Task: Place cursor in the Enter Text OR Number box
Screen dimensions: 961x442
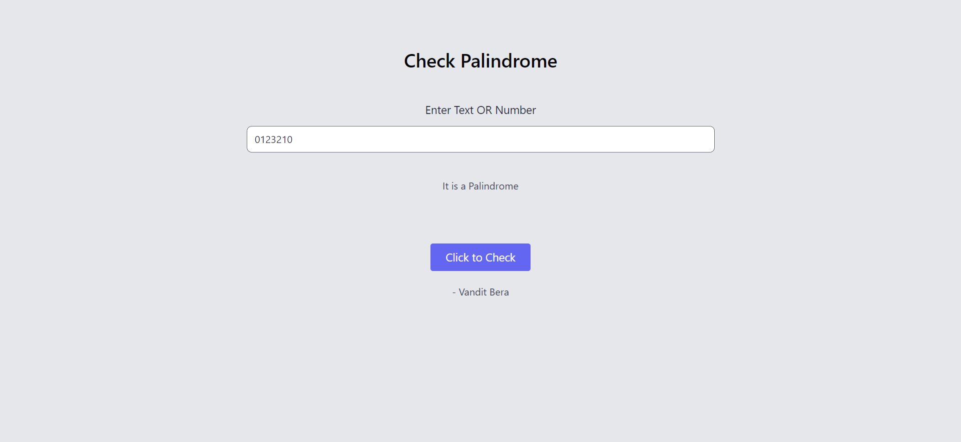Action: 480,139
